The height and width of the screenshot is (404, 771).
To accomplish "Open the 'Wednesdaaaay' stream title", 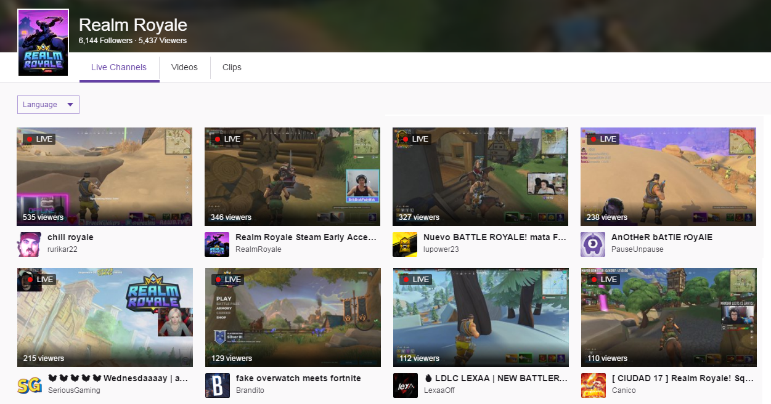I will click(x=118, y=378).
